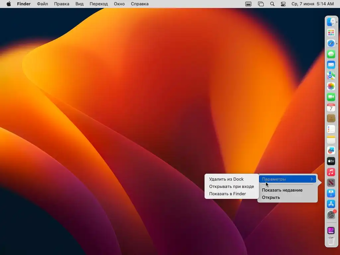Open Photos app in the Dock
This screenshot has width=340, height=255.
(x=331, y=86)
